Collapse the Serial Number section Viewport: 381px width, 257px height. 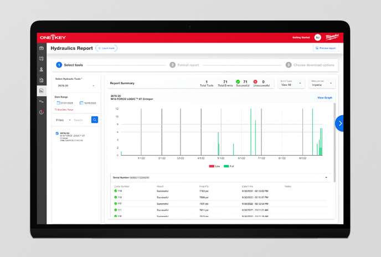326,177
